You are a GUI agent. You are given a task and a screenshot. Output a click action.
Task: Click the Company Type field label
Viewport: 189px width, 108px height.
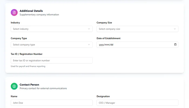click(19, 38)
